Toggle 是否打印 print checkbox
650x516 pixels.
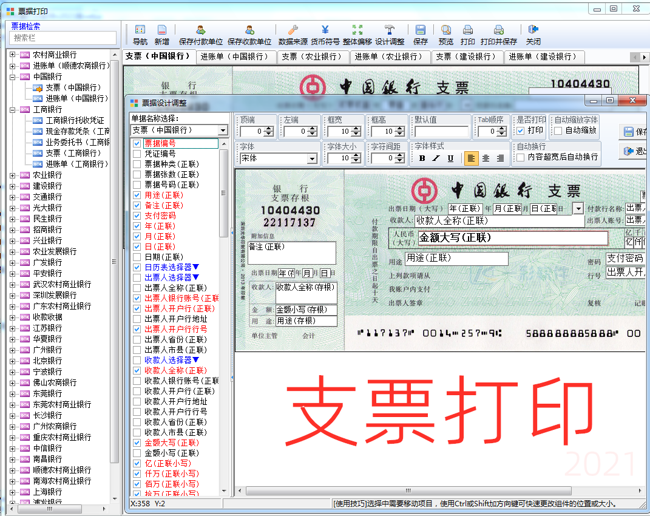[521, 131]
